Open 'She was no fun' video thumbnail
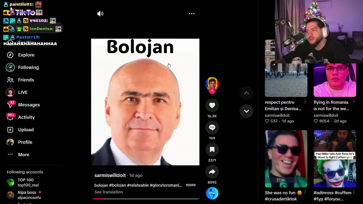Image resolution: width=363 pixels, height=204 pixels. (286, 159)
